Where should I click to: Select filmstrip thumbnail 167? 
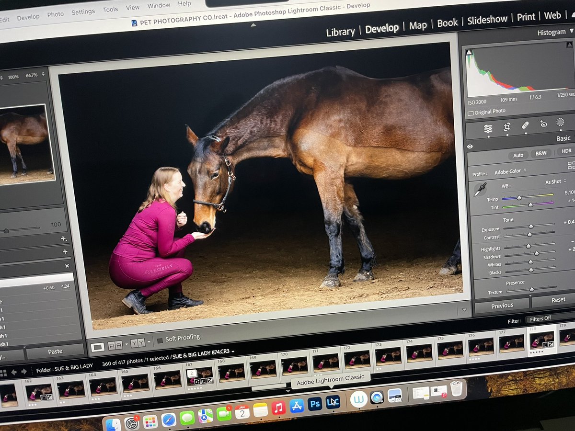199,376
